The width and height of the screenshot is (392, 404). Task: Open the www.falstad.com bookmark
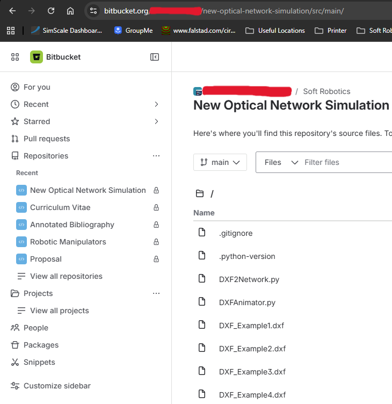198,31
